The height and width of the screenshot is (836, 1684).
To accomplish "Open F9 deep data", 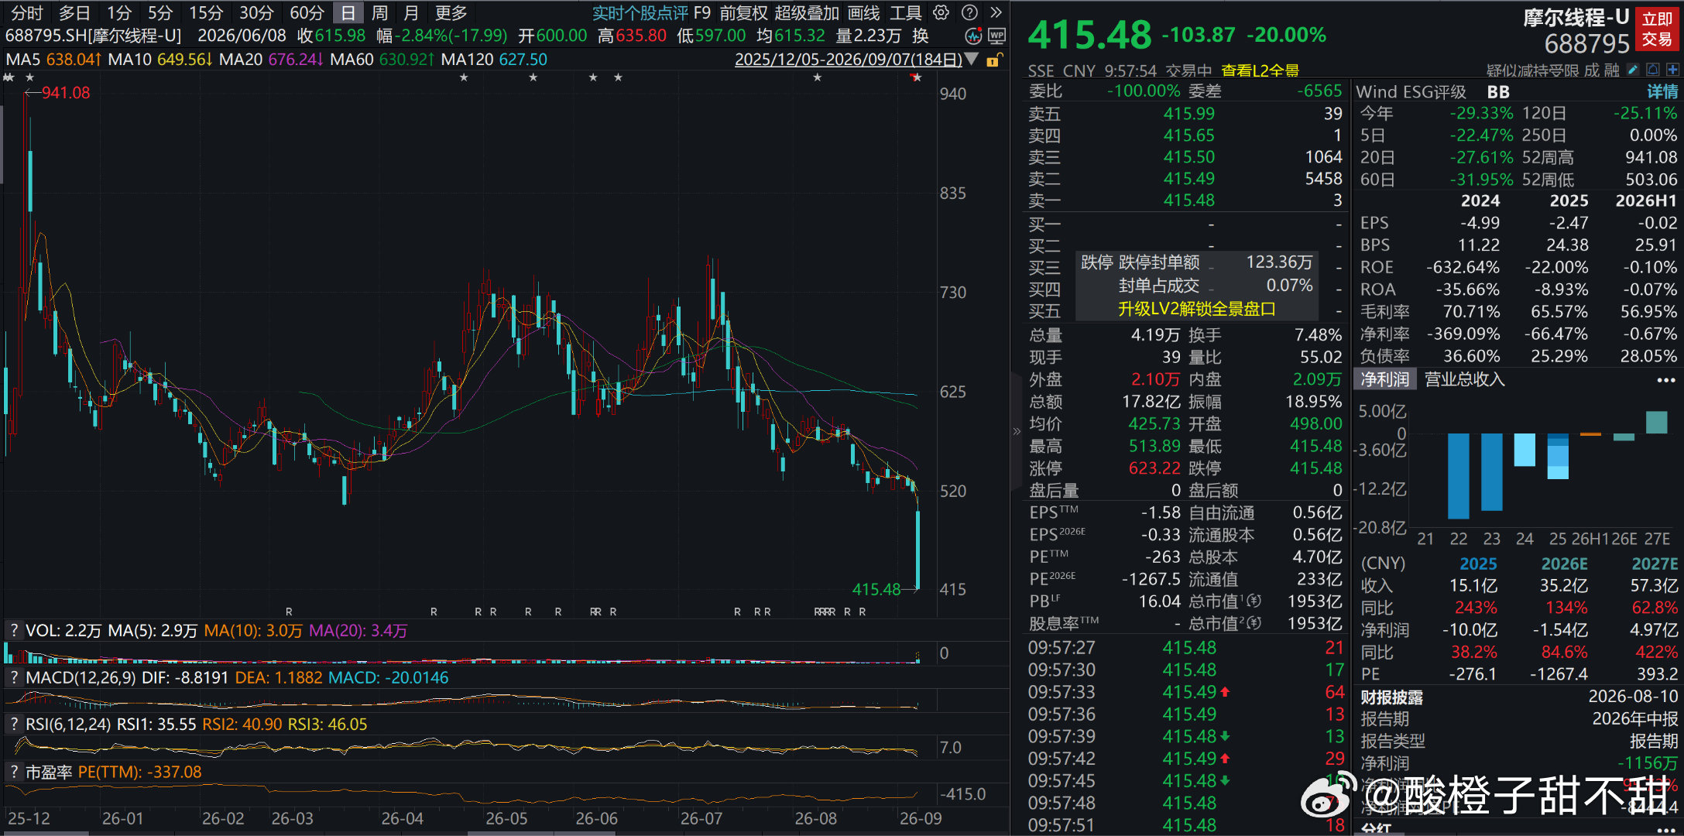I will point(702,12).
